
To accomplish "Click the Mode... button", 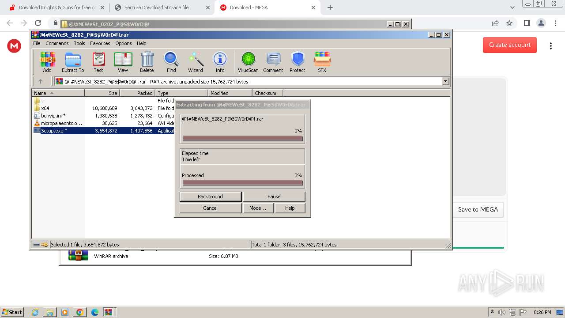I will 258,208.
